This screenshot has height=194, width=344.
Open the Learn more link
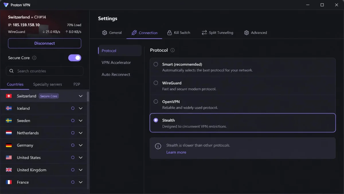pos(176,152)
